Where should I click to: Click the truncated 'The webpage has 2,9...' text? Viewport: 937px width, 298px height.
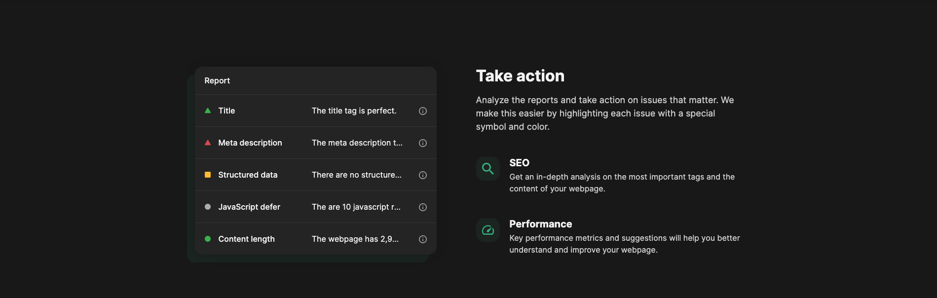355,239
